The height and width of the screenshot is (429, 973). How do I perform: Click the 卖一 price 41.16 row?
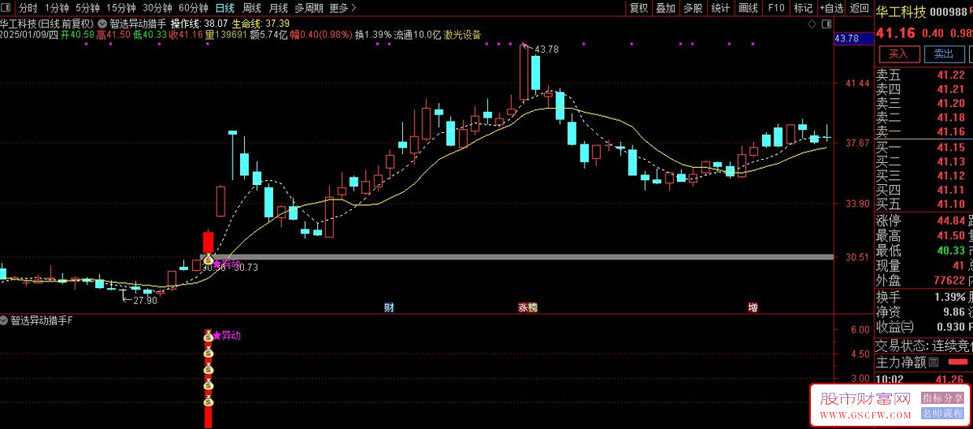coord(924,131)
